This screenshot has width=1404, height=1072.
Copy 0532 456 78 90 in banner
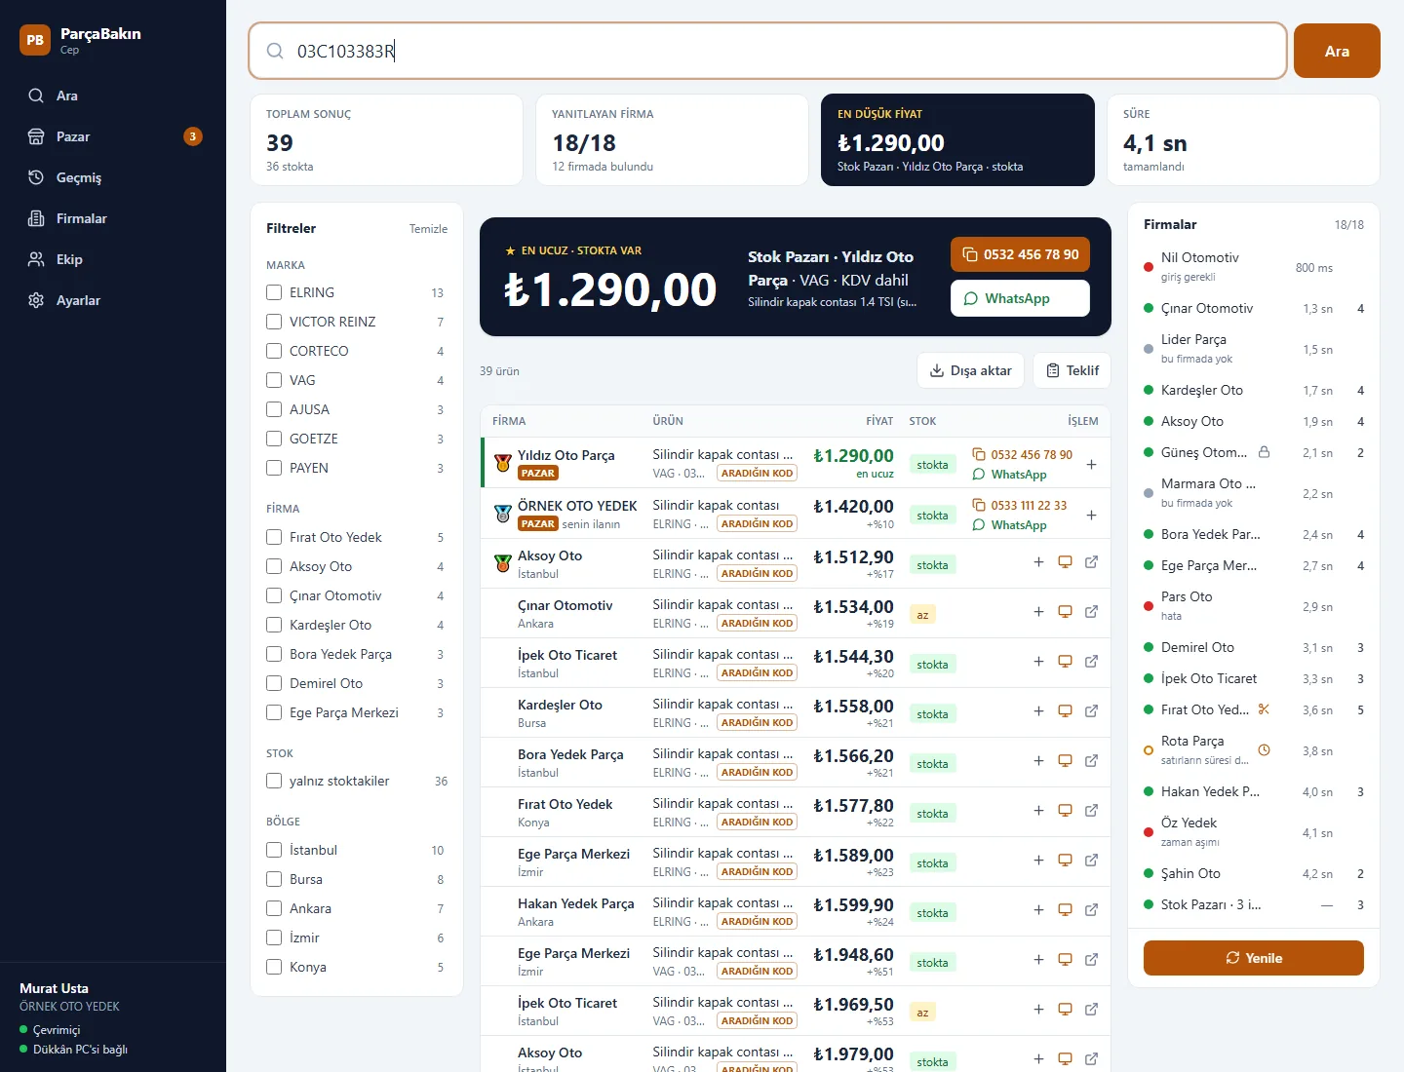(1020, 254)
